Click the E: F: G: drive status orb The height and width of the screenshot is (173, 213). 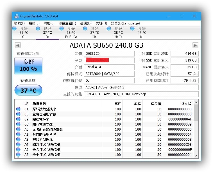[x=62, y=28]
